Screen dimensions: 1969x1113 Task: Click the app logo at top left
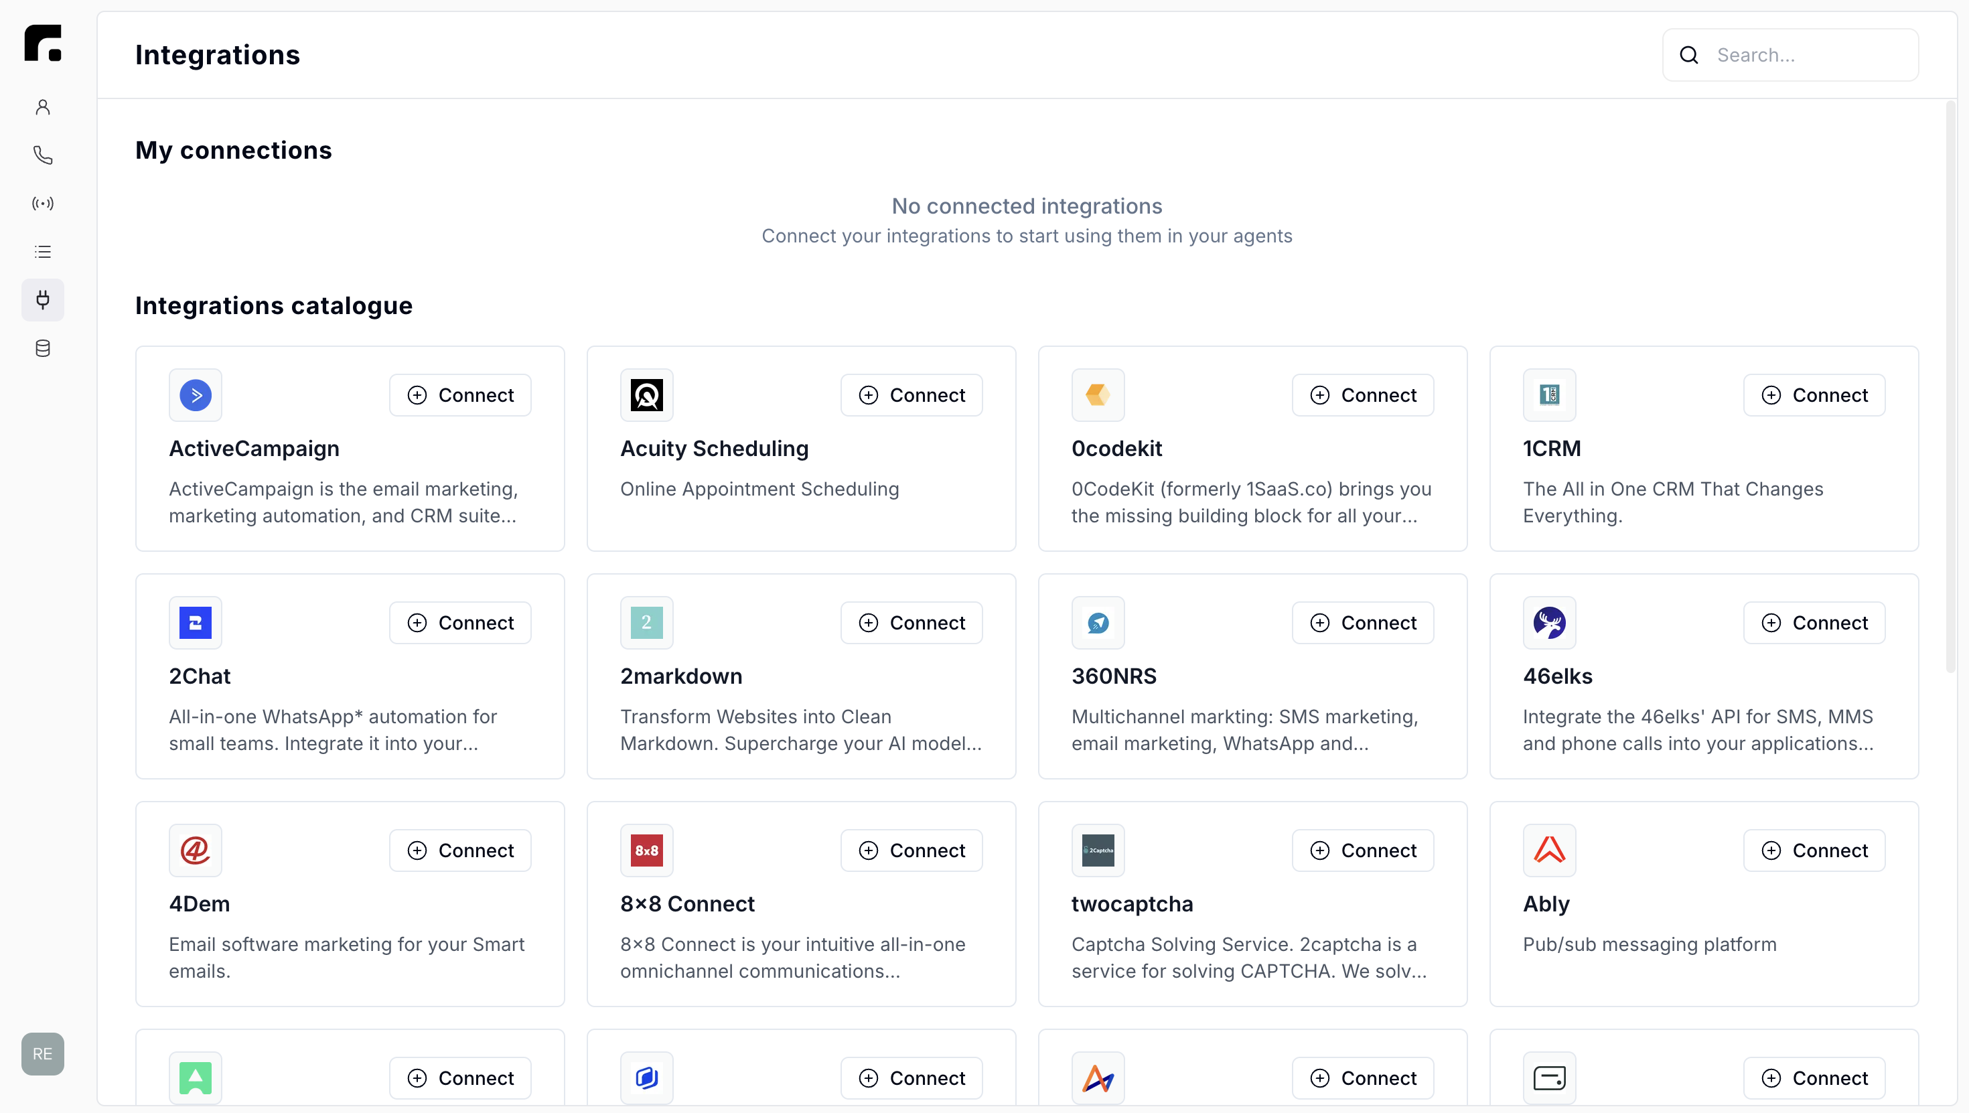(x=43, y=43)
